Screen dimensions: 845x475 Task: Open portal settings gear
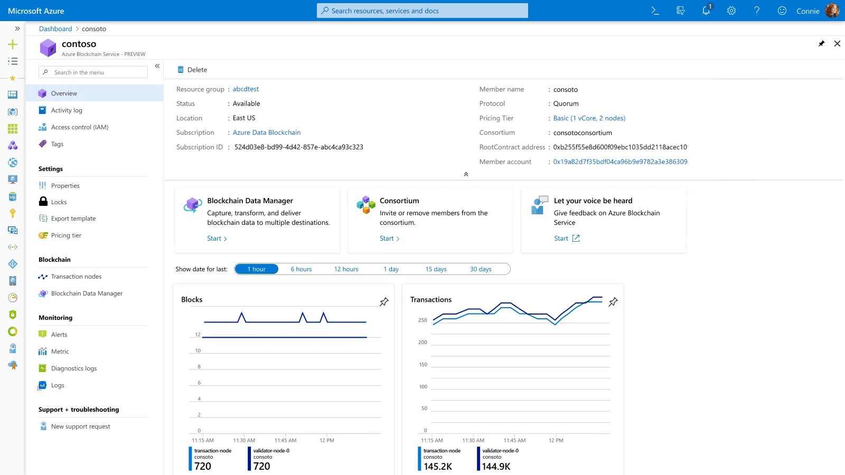731,11
